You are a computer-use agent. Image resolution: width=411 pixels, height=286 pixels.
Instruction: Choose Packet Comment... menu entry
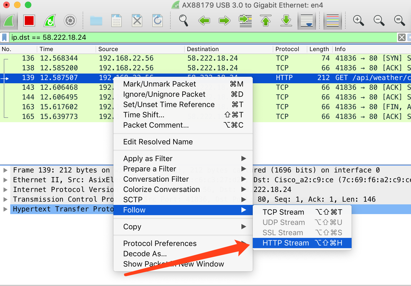pos(183,125)
